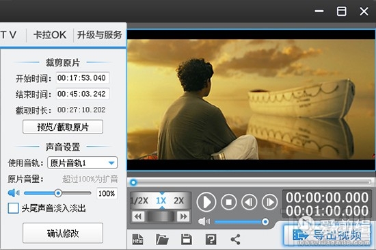Expand the 使用音轨 dropdown
The image size is (376, 250).
click(83, 163)
